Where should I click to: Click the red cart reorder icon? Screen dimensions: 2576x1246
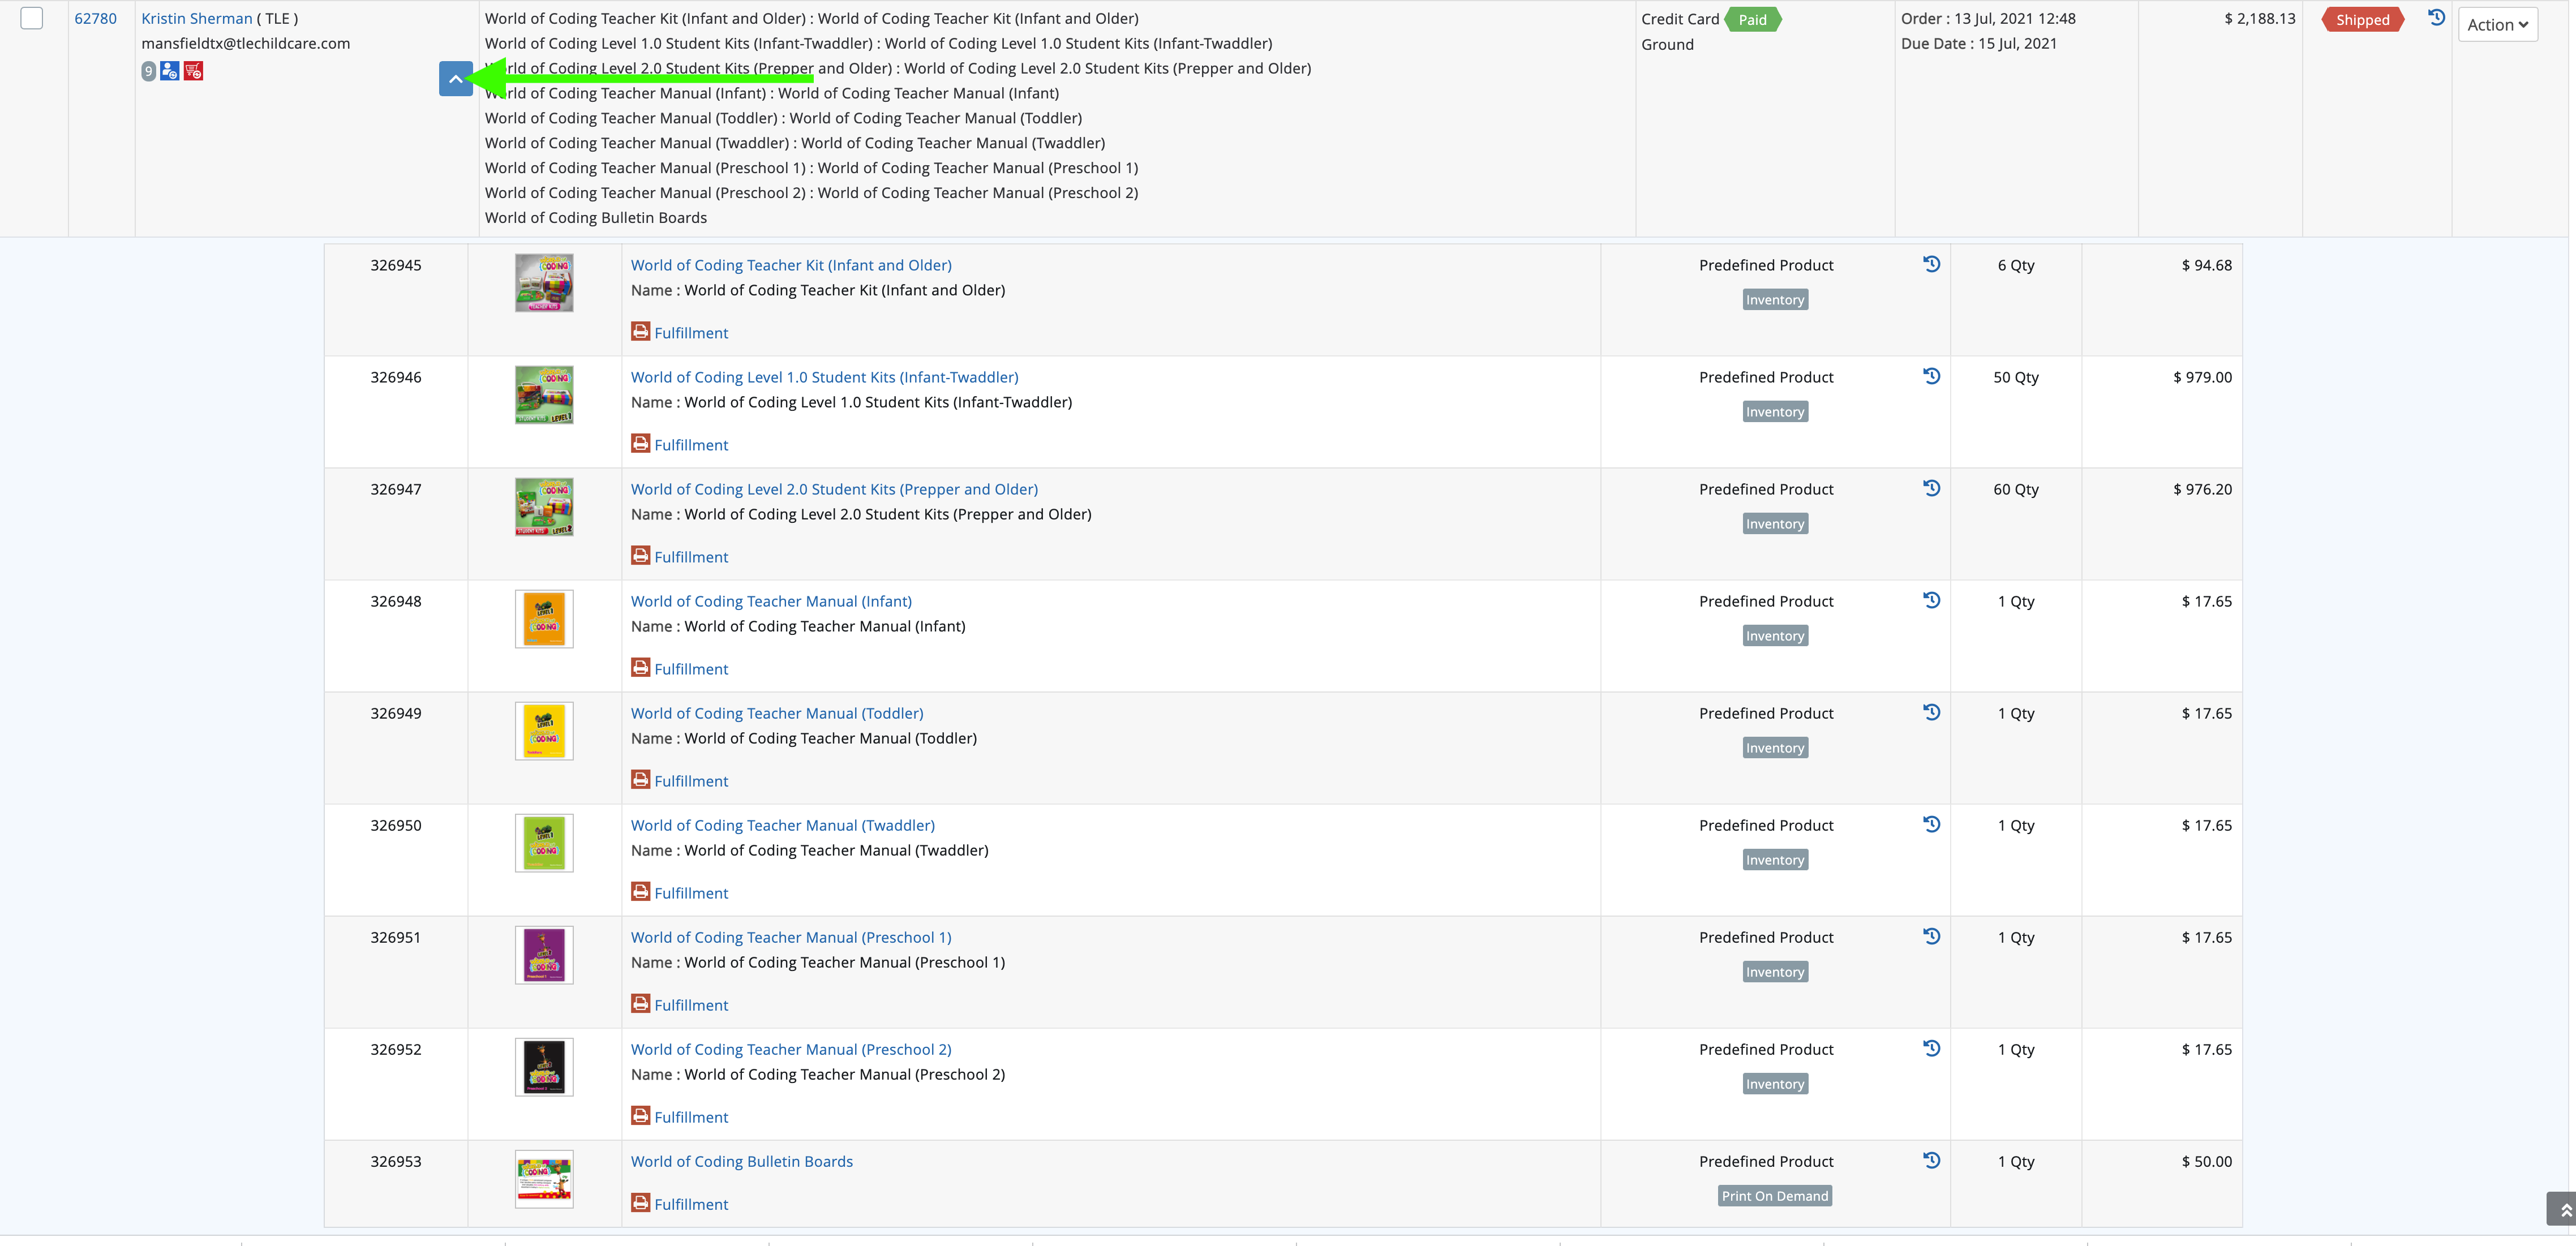pos(194,71)
